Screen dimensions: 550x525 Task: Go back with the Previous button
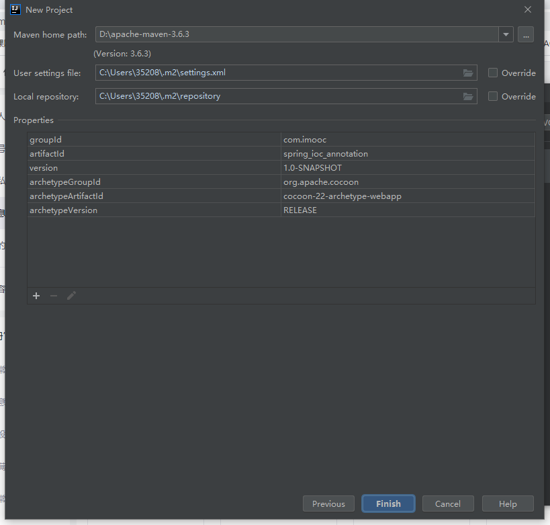click(x=328, y=503)
